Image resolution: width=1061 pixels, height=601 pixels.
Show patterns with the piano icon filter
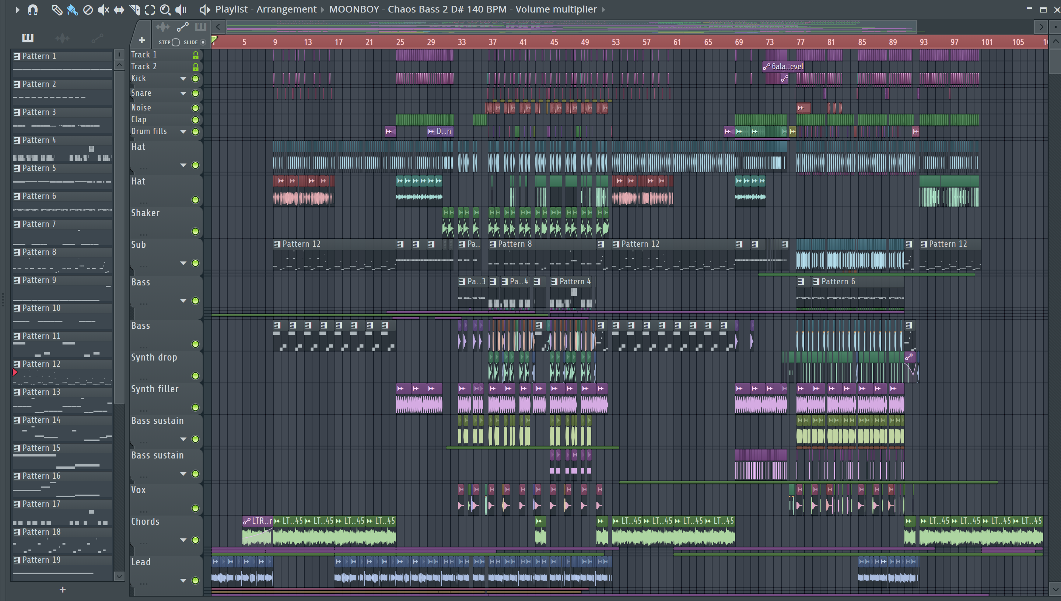click(28, 38)
